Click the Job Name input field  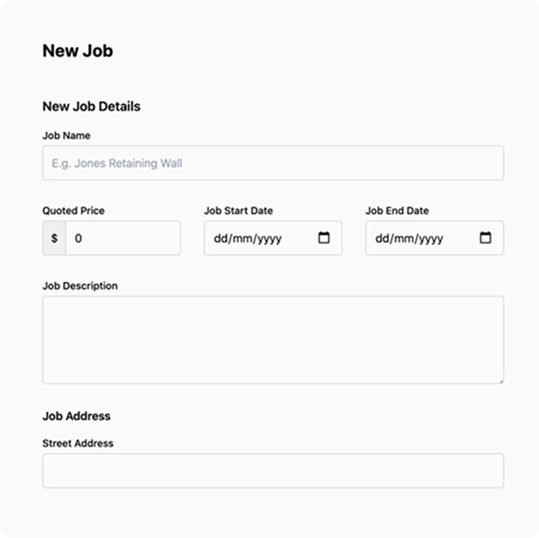click(273, 163)
